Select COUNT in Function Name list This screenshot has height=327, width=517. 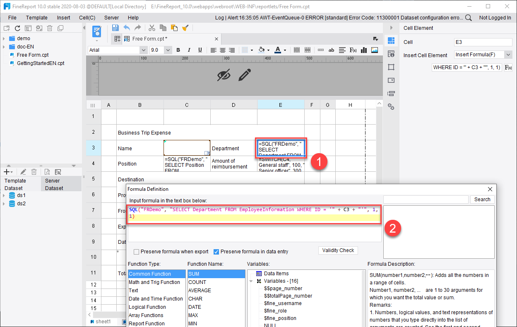(x=216, y=282)
